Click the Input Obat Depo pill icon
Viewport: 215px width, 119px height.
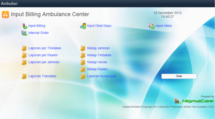83,26
